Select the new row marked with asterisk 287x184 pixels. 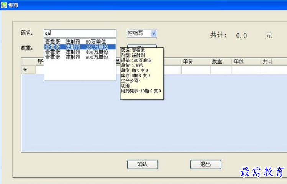pyautogui.click(x=29, y=70)
